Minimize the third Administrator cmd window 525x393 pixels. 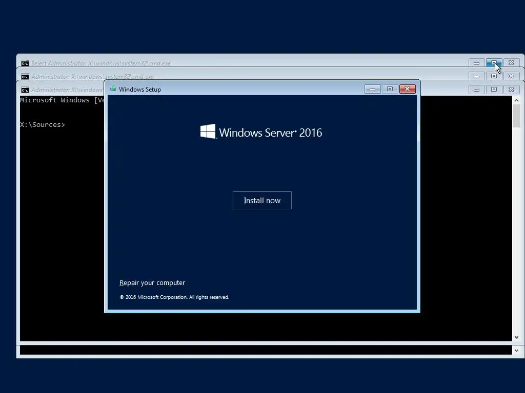pos(476,89)
